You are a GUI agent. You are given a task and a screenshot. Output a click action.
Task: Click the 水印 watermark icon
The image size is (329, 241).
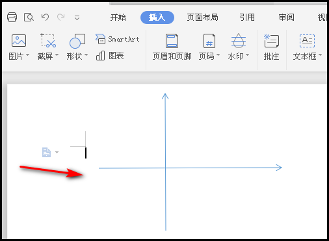click(239, 41)
